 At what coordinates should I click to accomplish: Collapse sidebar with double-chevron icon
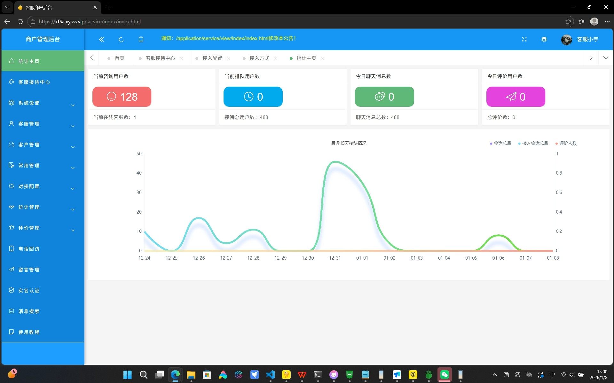click(x=101, y=39)
